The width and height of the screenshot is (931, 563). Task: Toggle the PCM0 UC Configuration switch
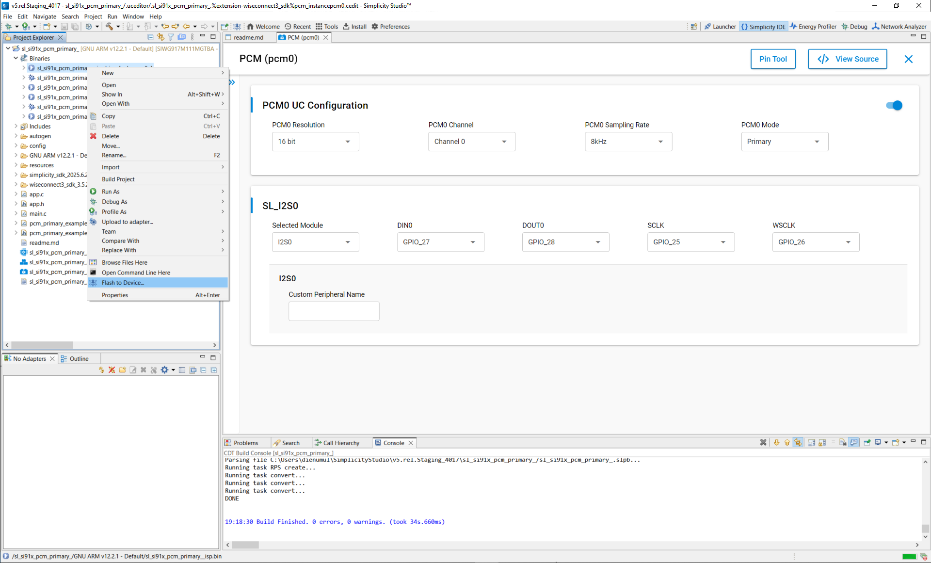[x=894, y=105]
